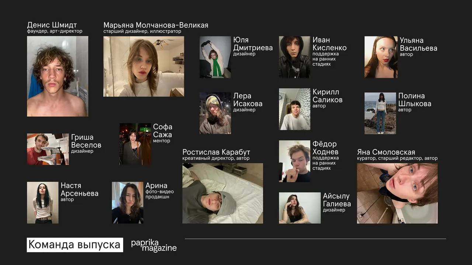The image size is (472, 265).
Task: Select the photo beside Юля Дмитриева
Action: click(215, 57)
